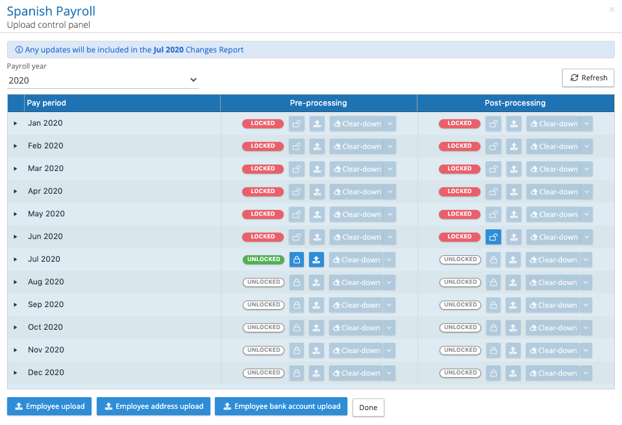Screen dimensions: 622x425
Task: Expand the Nov 2020 pay period row
Action: click(x=16, y=350)
